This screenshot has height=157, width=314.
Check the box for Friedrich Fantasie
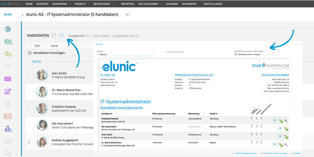click(29, 109)
